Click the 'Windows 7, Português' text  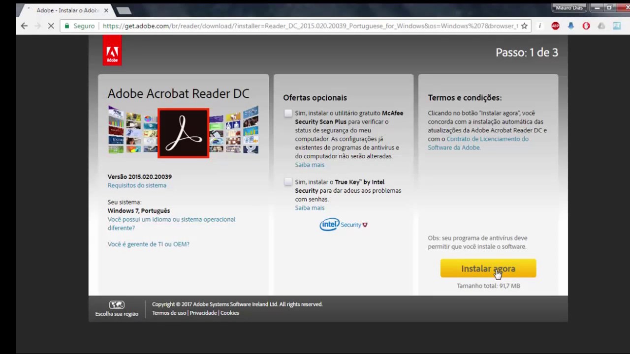139,210
